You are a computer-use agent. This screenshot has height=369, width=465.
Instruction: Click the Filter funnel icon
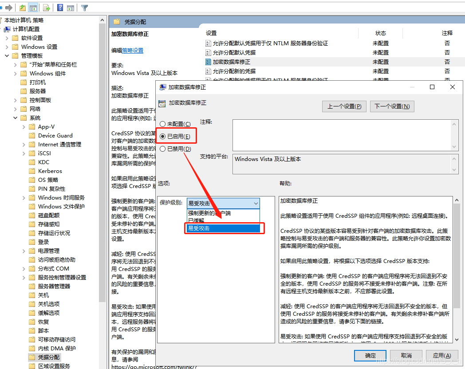(x=84, y=7)
